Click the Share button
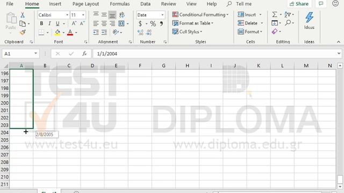 point(299,4)
